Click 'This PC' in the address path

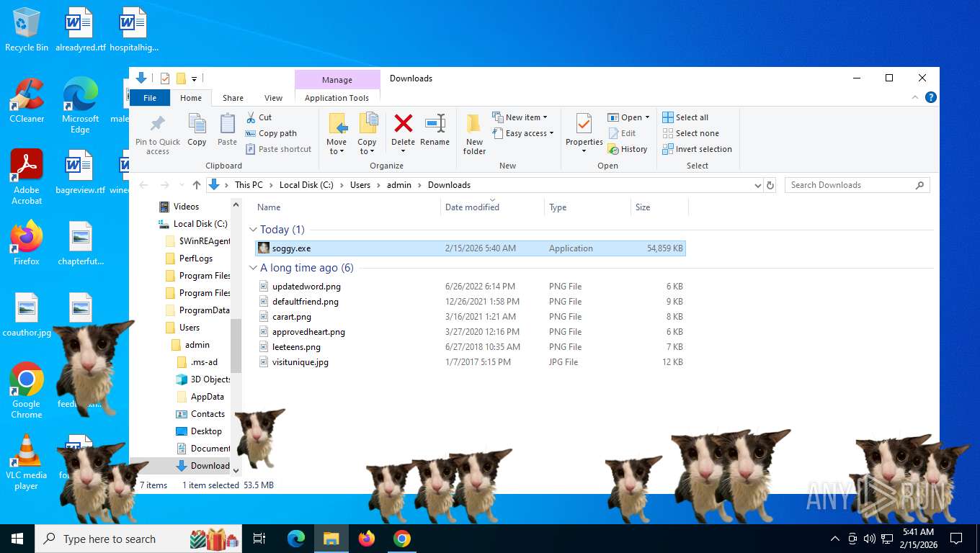click(249, 185)
